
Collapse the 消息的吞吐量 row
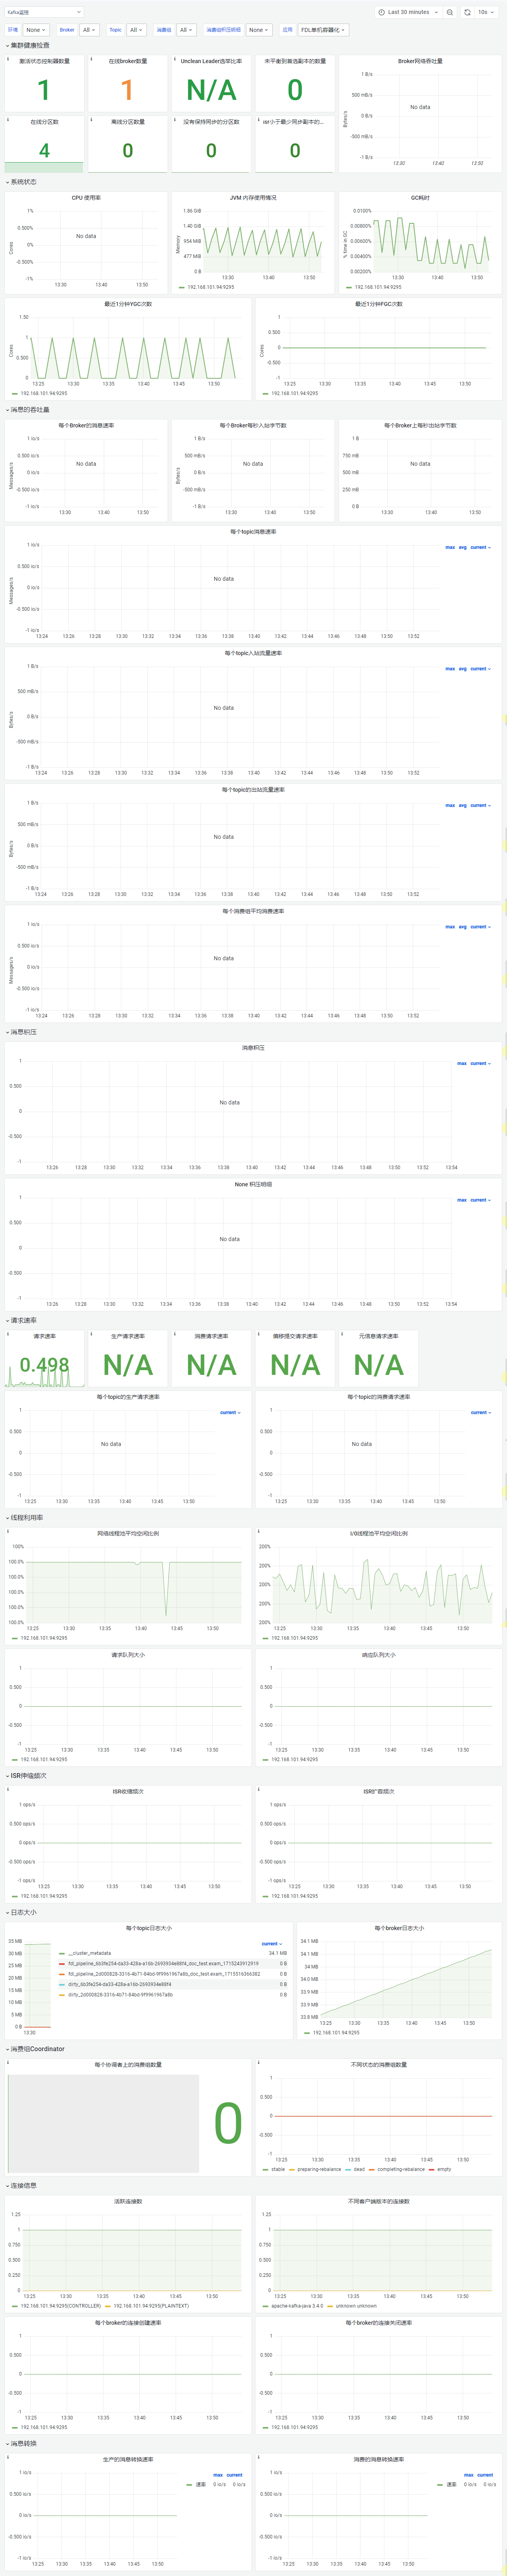click(x=27, y=409)
